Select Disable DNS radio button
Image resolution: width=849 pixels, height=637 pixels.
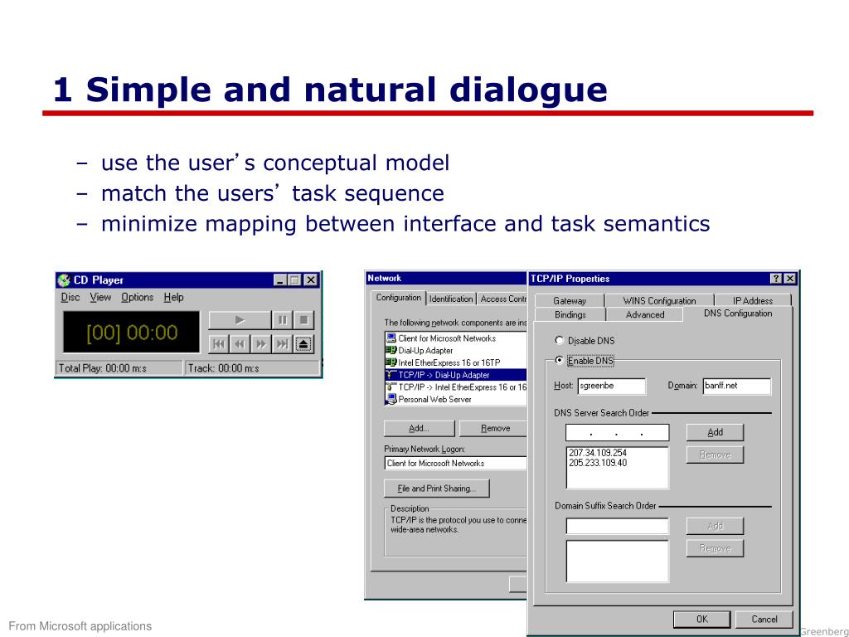[x=560, y=340]
